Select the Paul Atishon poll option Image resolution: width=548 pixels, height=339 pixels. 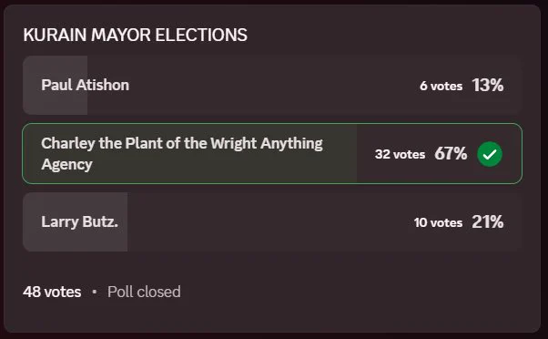pyautogui.click(x=272, y=85)
